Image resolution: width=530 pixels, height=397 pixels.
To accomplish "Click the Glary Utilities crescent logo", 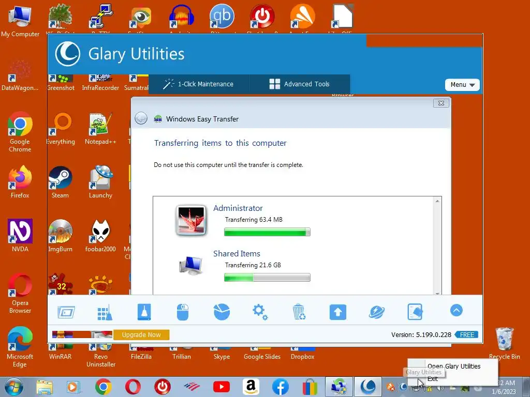I will click(68, 54).
